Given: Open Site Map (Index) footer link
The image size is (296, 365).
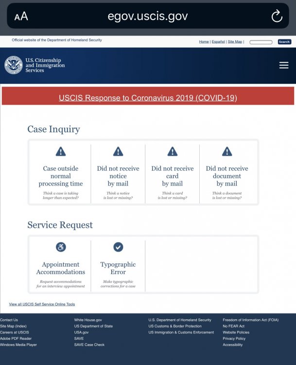Looking at the screenshot, I should [13, 326].
